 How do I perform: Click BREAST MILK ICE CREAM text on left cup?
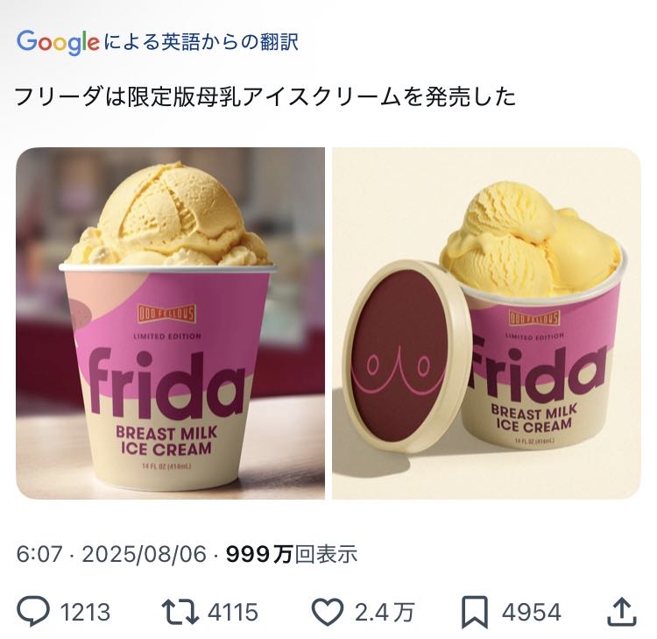click(166, 441)
